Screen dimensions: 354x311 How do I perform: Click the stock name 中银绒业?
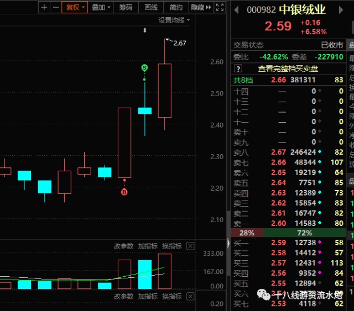click(x=302, y=10)
